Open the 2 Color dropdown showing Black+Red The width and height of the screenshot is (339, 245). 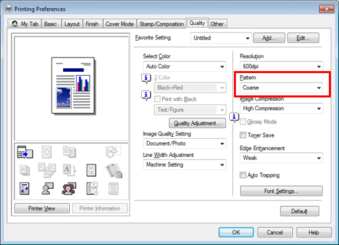(190, 87)
